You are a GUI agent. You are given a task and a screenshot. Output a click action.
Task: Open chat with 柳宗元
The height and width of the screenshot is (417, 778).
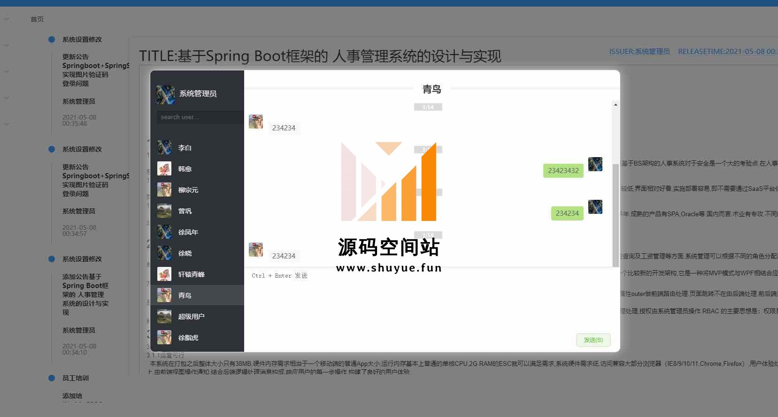tap(197, 190)
